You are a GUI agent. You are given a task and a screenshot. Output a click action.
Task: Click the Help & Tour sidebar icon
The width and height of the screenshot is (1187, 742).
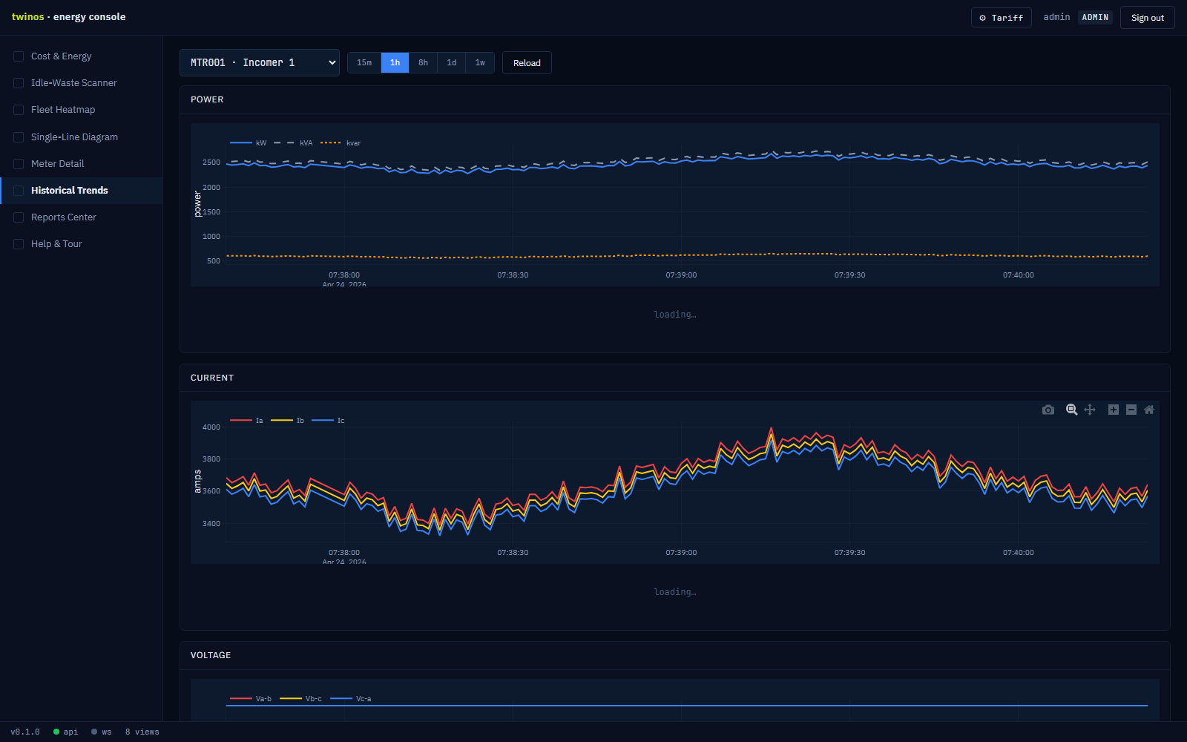19,244
